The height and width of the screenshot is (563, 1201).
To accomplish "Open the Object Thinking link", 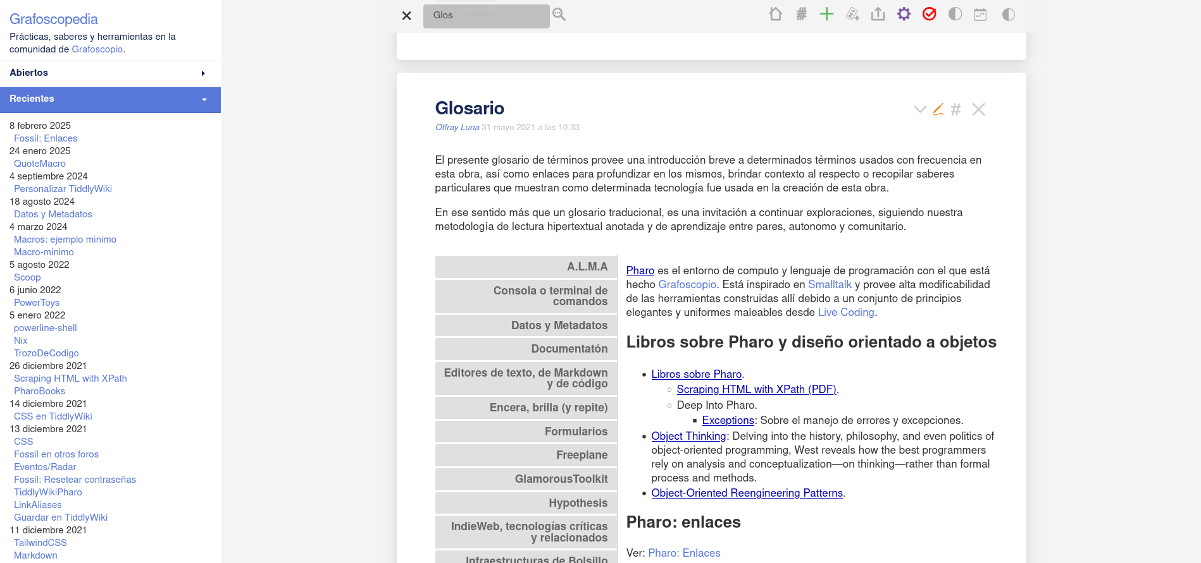I will coord(688,436).
